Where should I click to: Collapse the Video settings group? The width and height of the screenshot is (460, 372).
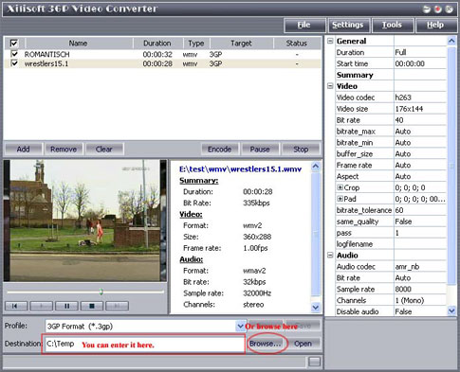[x=330, y=86]
